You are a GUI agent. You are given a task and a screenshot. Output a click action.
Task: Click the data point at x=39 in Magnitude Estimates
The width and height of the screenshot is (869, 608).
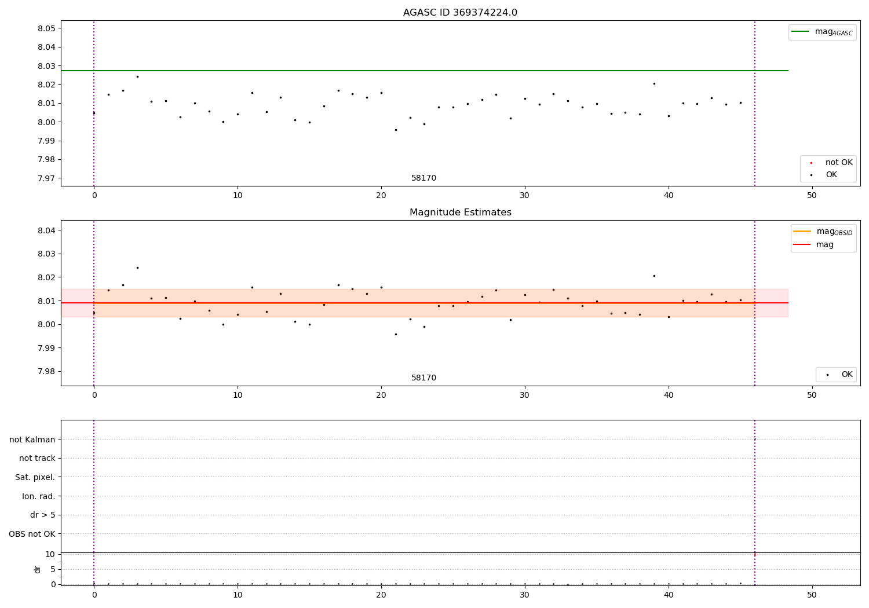(654, 276)
